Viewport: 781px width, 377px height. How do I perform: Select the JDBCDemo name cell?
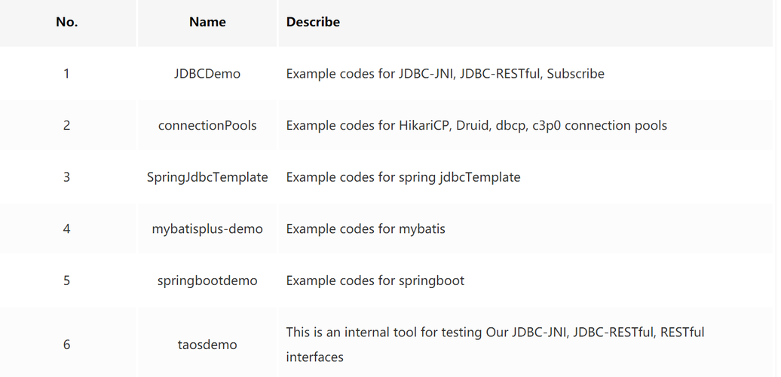(x=207, y=74)
